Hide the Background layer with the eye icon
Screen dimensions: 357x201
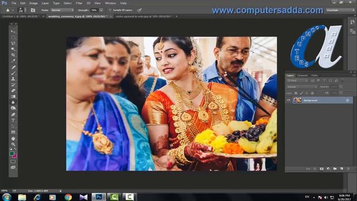288,100
